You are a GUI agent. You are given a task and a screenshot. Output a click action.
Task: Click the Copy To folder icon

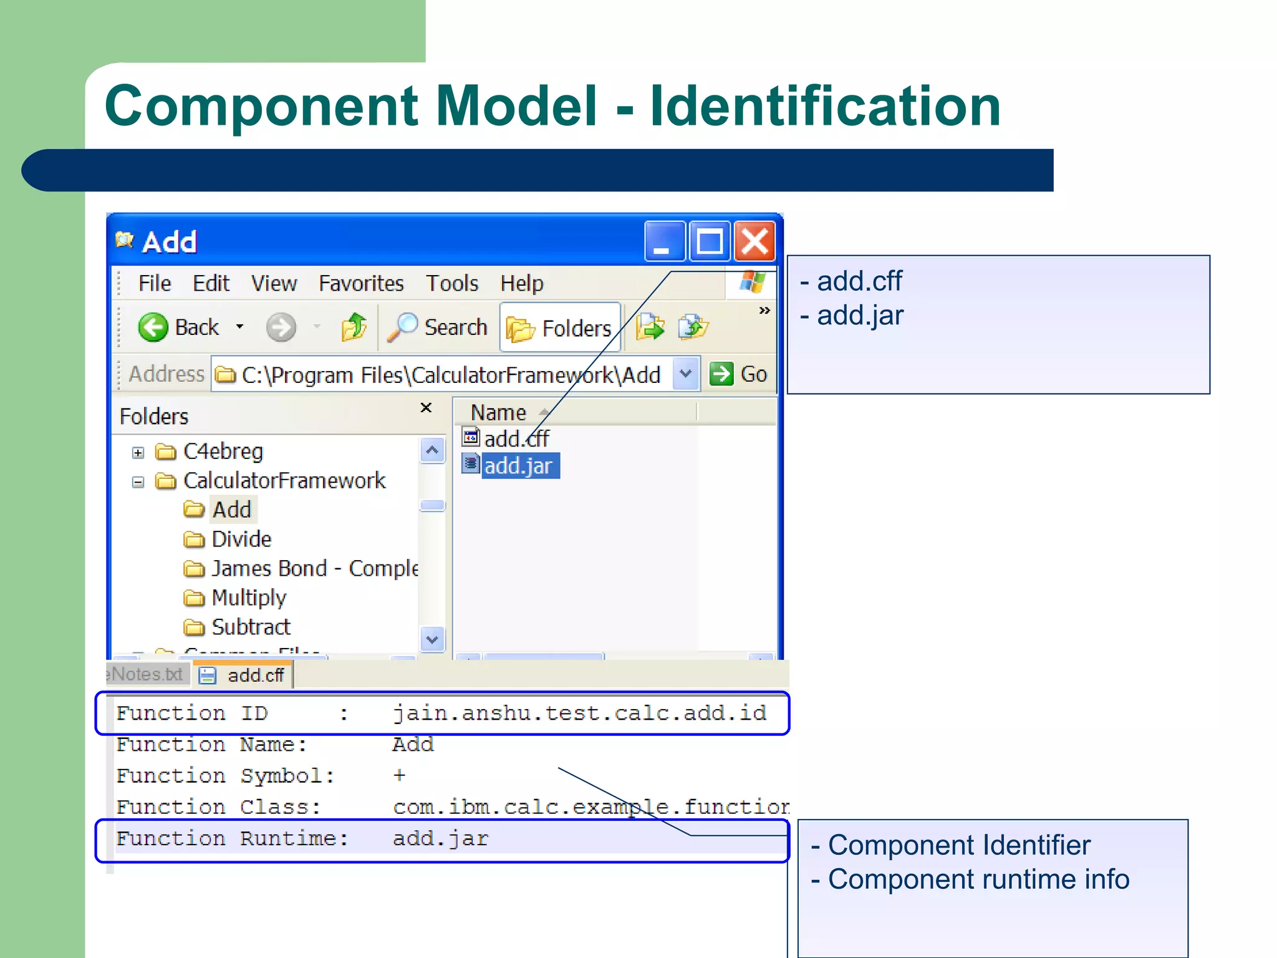tap(693, 327)
